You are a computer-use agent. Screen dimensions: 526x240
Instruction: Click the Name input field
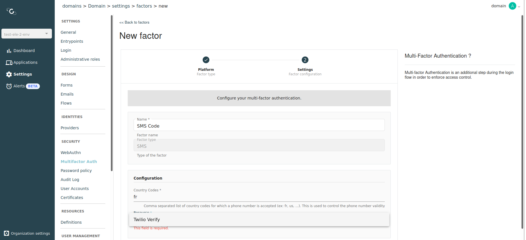259,126
